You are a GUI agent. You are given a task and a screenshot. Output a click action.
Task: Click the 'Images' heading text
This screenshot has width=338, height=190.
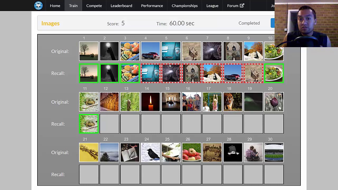(50, 23)
